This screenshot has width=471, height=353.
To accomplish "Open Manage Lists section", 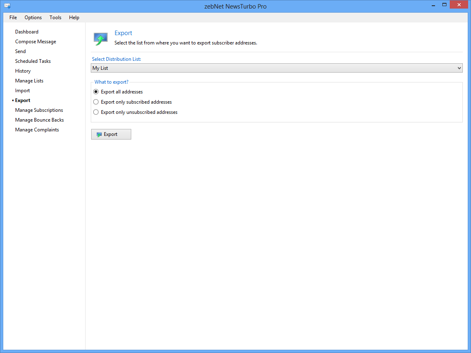I will pos(29,81).
